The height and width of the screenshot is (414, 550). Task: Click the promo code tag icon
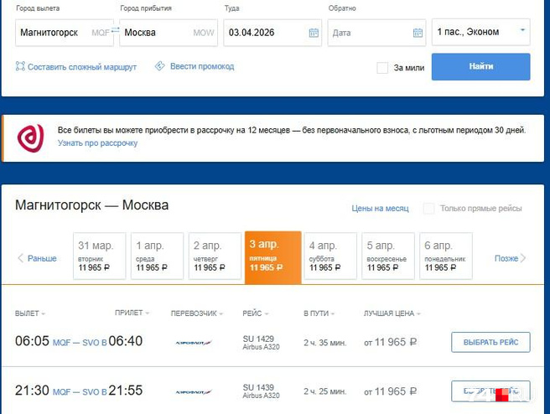pyautogui.click(x=160, y=66)
